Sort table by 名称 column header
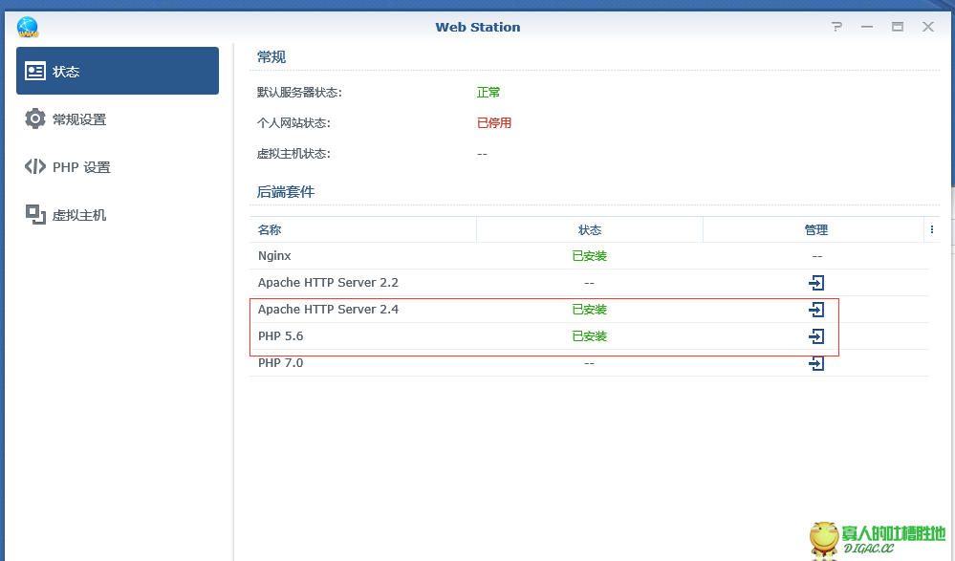 coord(363,229)
